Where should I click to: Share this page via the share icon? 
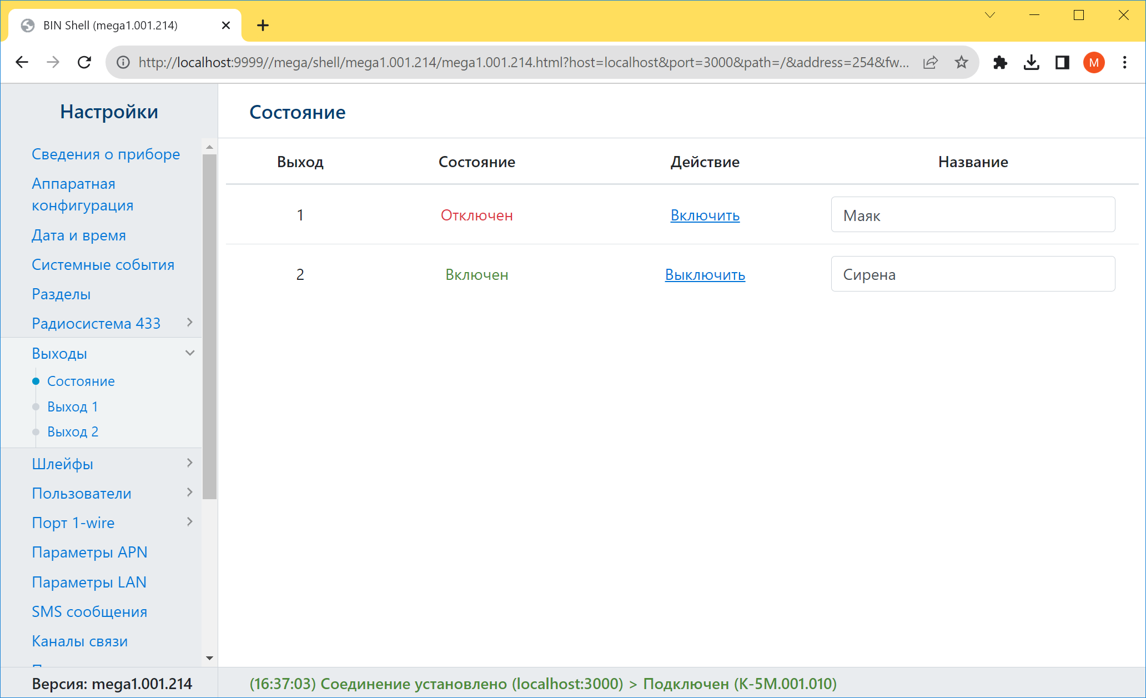(x=931, y=62)
